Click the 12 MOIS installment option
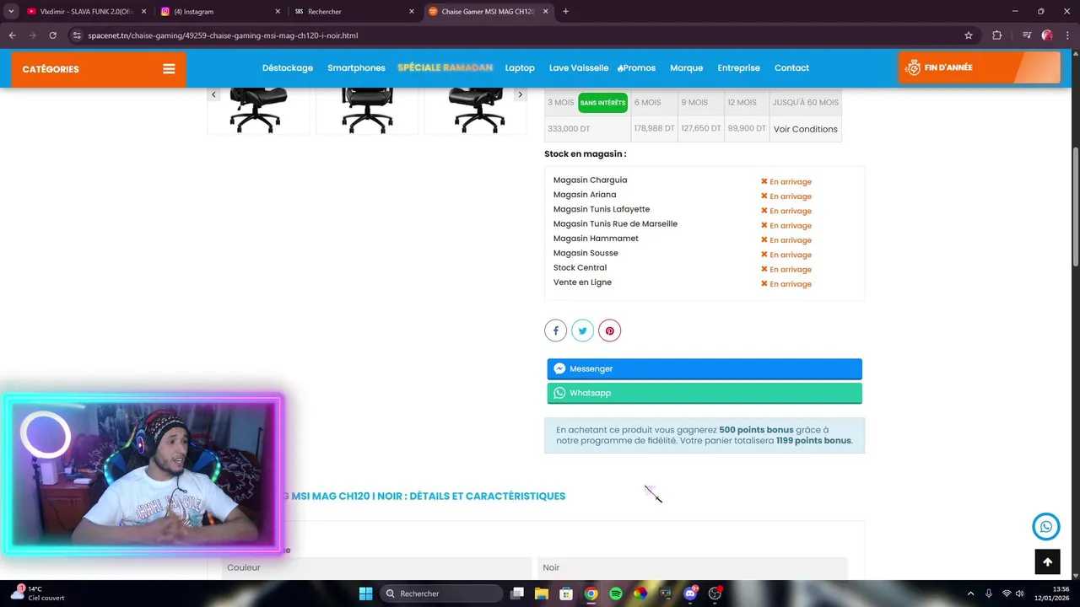Screen dimensions: 1080x607 point(742,103)
